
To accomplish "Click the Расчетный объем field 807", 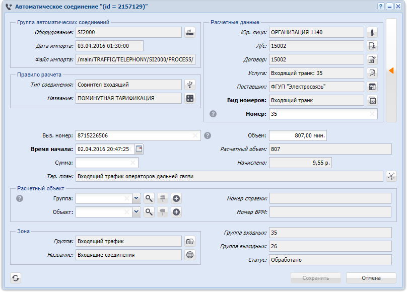I will coord(330,149).
